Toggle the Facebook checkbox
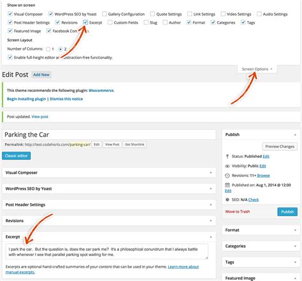This screenshot has width=302, height=281. (49, 31)
